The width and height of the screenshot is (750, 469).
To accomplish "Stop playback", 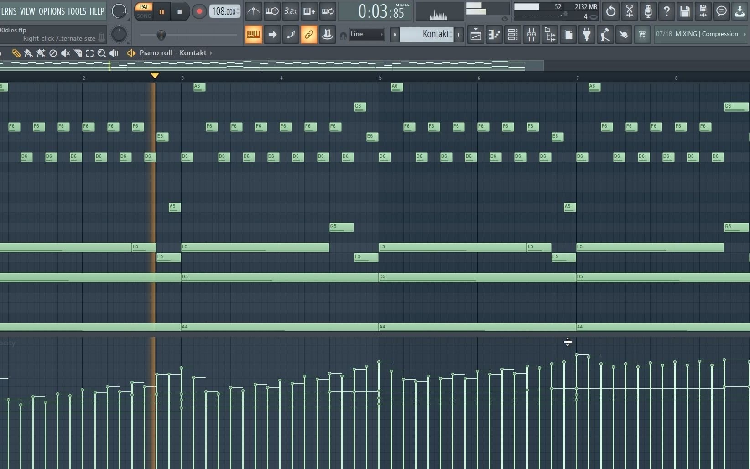I will [180, 12].
